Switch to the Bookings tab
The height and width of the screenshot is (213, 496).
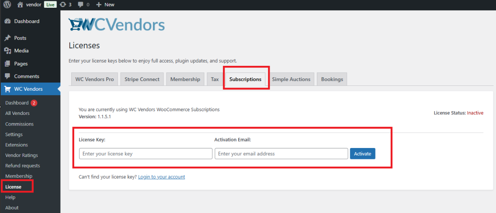(x=332, y=79)
